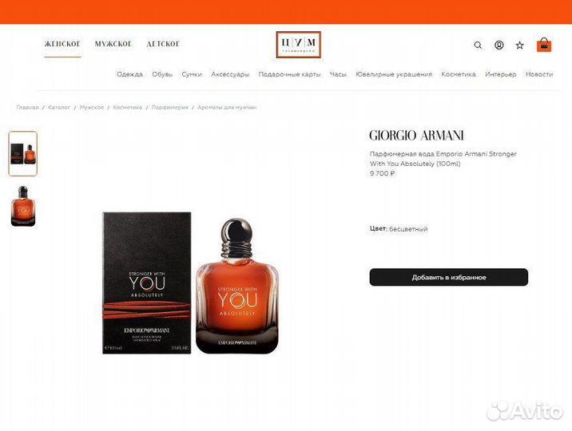This screenshot has height=431, width=572.
Task: Click the ЦУМ logo
Action: (x=299, y=45)
